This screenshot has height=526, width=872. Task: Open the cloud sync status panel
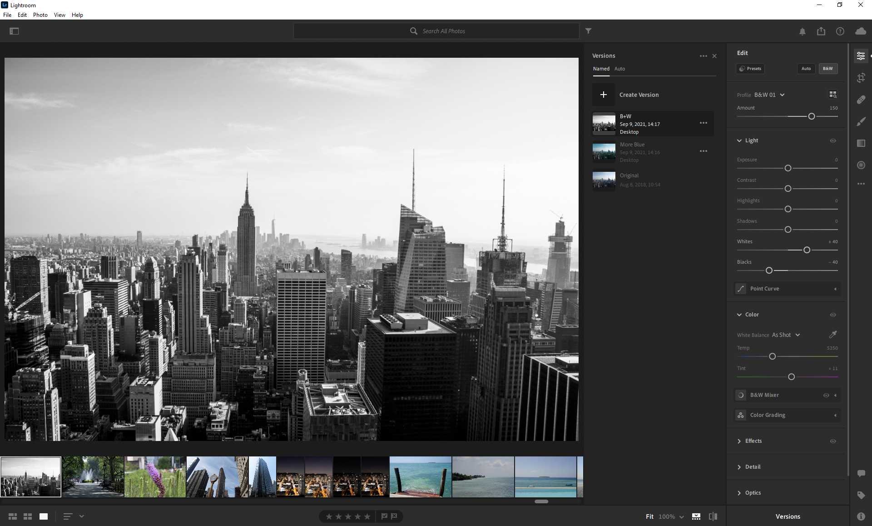click(860, 31)
